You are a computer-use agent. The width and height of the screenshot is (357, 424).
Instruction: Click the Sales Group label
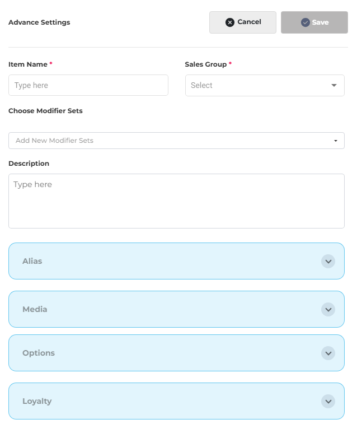click(205, 64)
